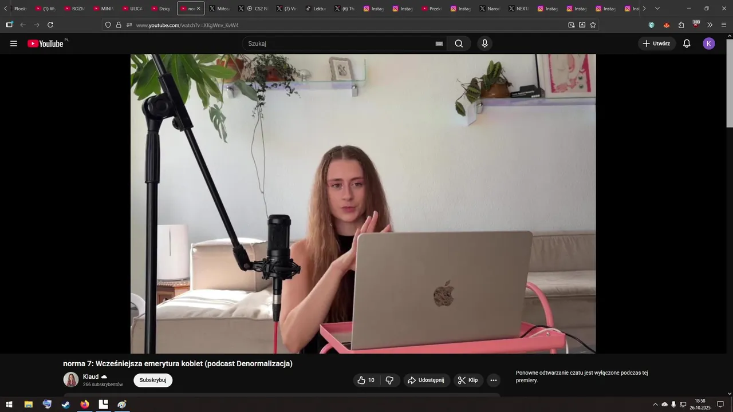Screen dimensions: 733x412
Task: Open the orange fox extension icon
Action: click(x=666, y=25)
